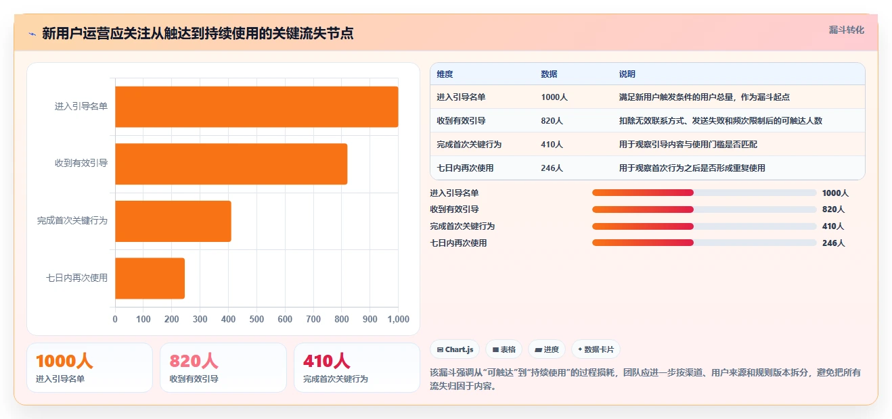Image resolution: width=892 pixels, height=419 pixels.
Task: Click the 进入引导名单 cell in the table
Action: [461, 97]
